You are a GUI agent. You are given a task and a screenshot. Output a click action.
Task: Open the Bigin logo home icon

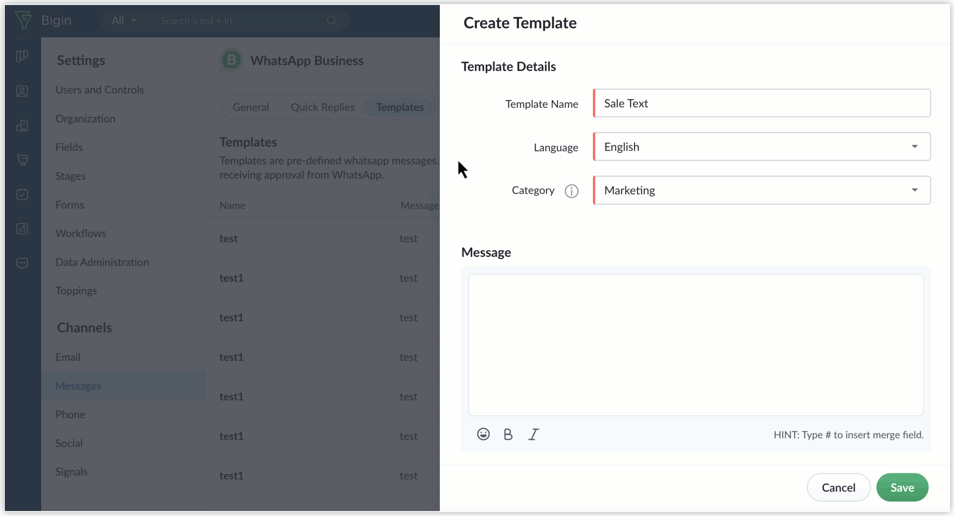[23, 20]
